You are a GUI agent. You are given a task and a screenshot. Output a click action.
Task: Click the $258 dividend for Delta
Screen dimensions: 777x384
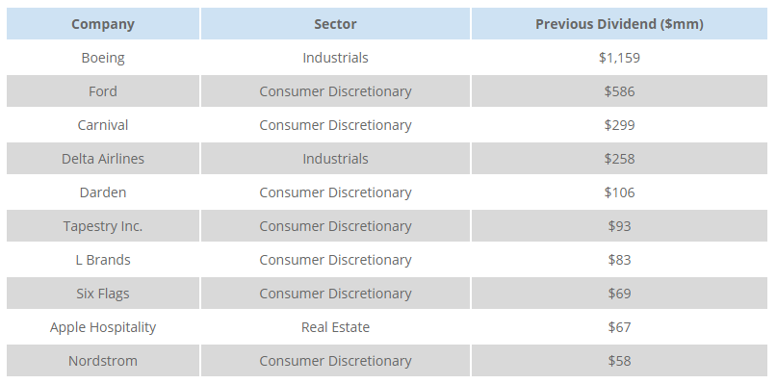(x=619, y=159)
